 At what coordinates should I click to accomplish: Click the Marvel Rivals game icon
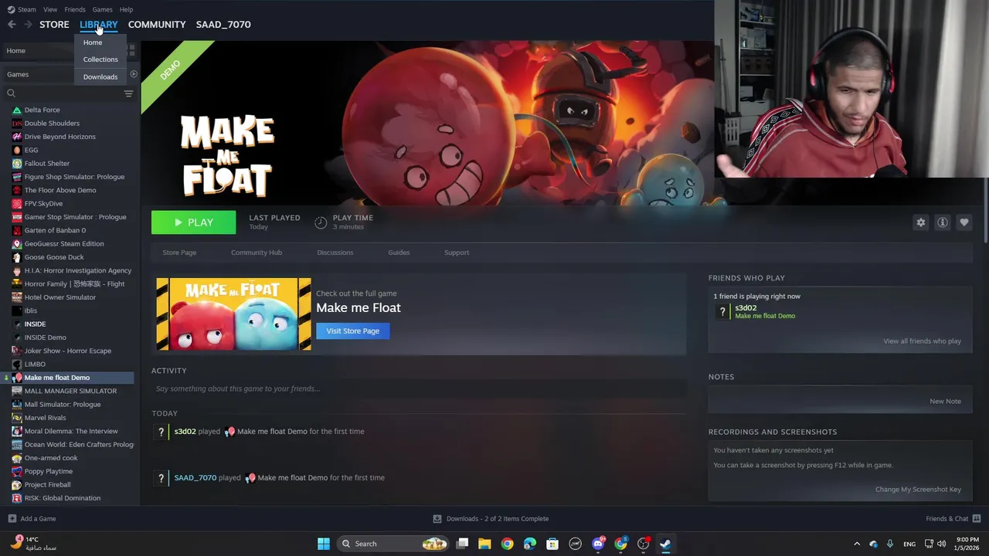coord(17,418)
